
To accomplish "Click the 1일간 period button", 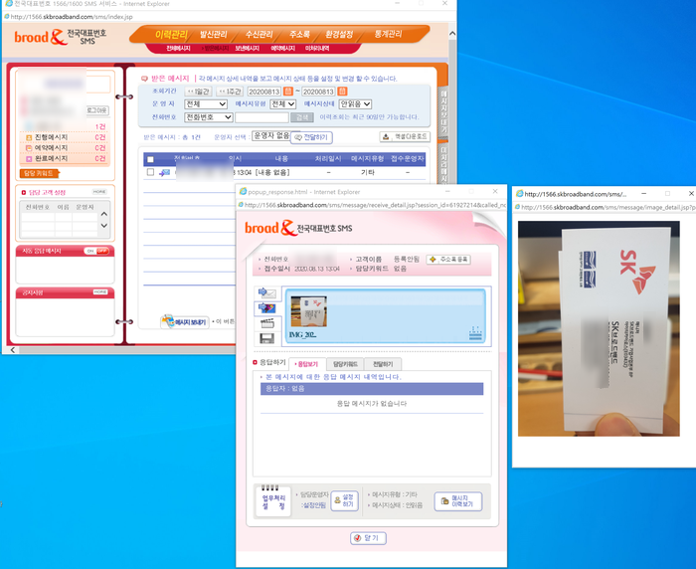I will pyautogui.click(x=198, y=92).
